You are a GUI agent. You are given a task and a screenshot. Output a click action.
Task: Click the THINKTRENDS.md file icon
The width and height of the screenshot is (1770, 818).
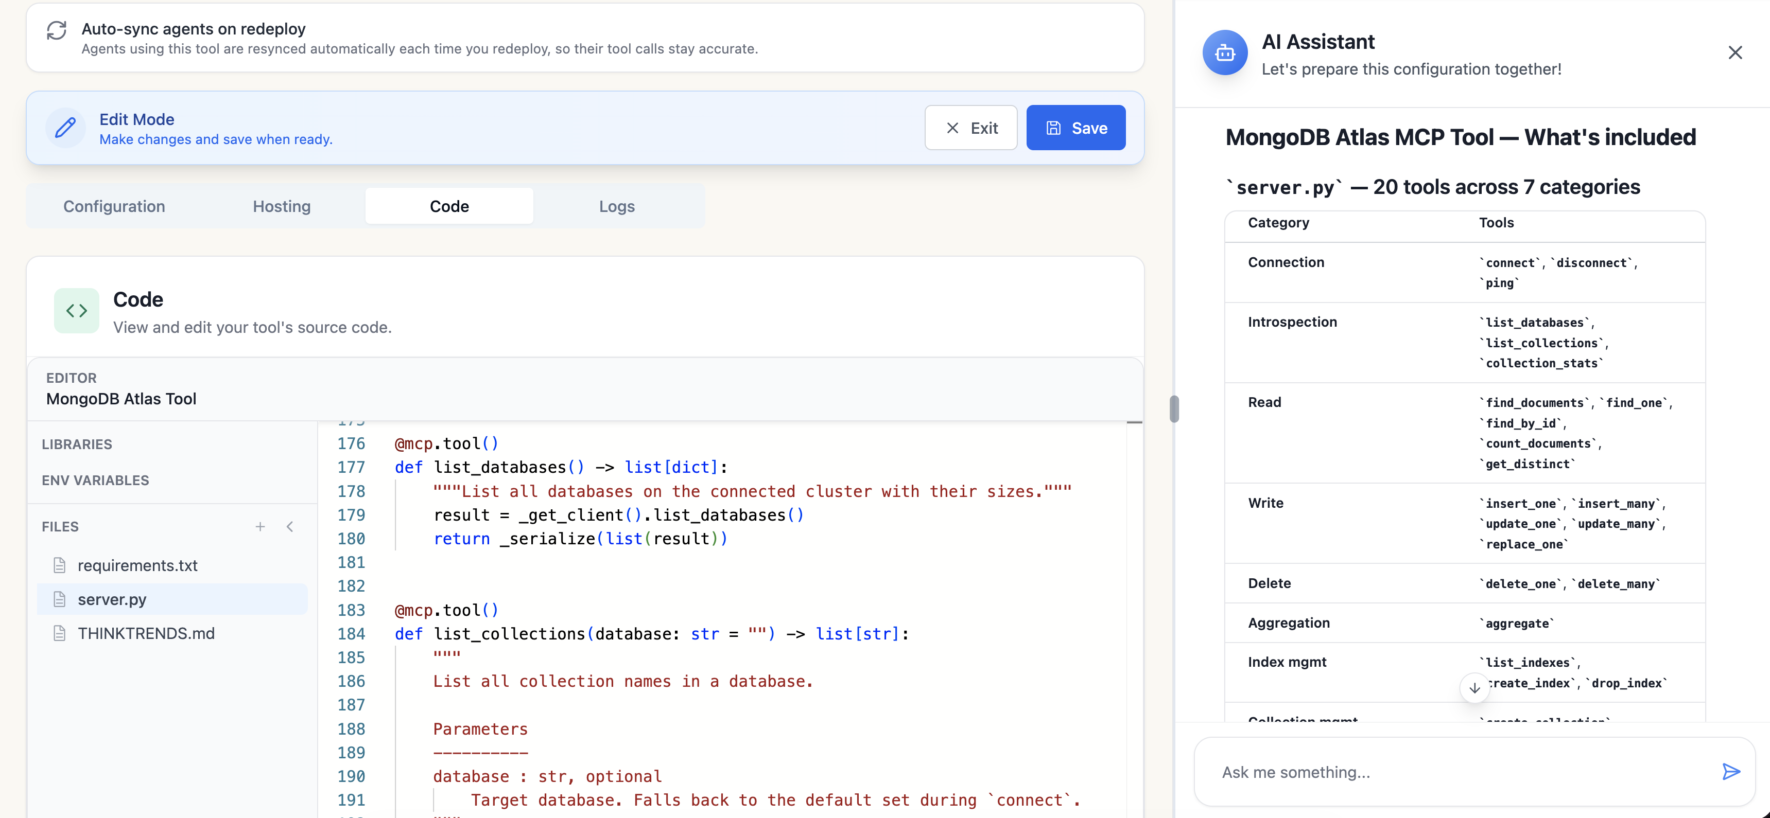pos(60,633)
